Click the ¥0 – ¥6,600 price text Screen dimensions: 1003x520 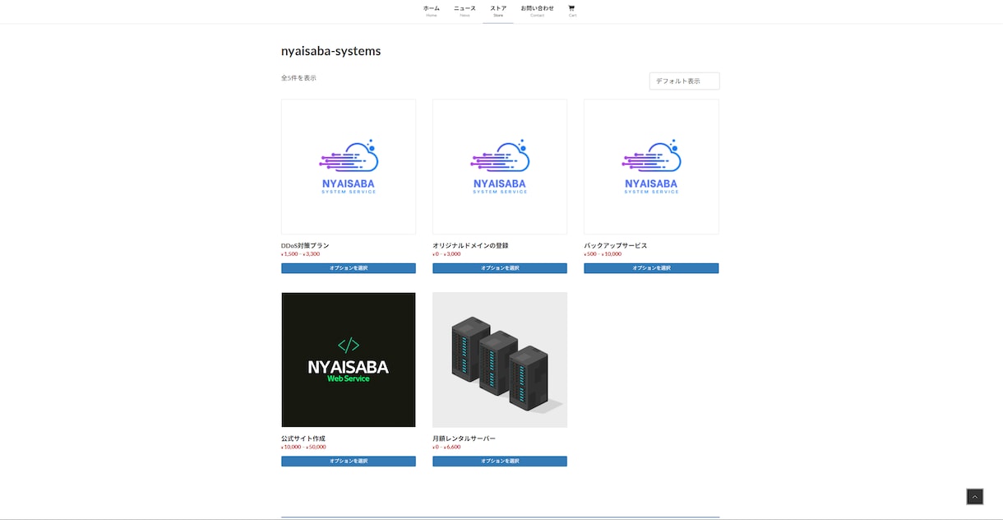[446, 447]
